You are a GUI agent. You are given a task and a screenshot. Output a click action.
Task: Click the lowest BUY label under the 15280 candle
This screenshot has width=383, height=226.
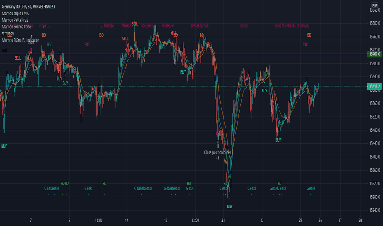(230, 207)
